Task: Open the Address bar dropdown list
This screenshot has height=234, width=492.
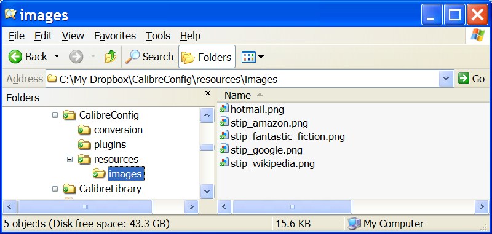Action: pyautogui.click(x=446, y=79)
